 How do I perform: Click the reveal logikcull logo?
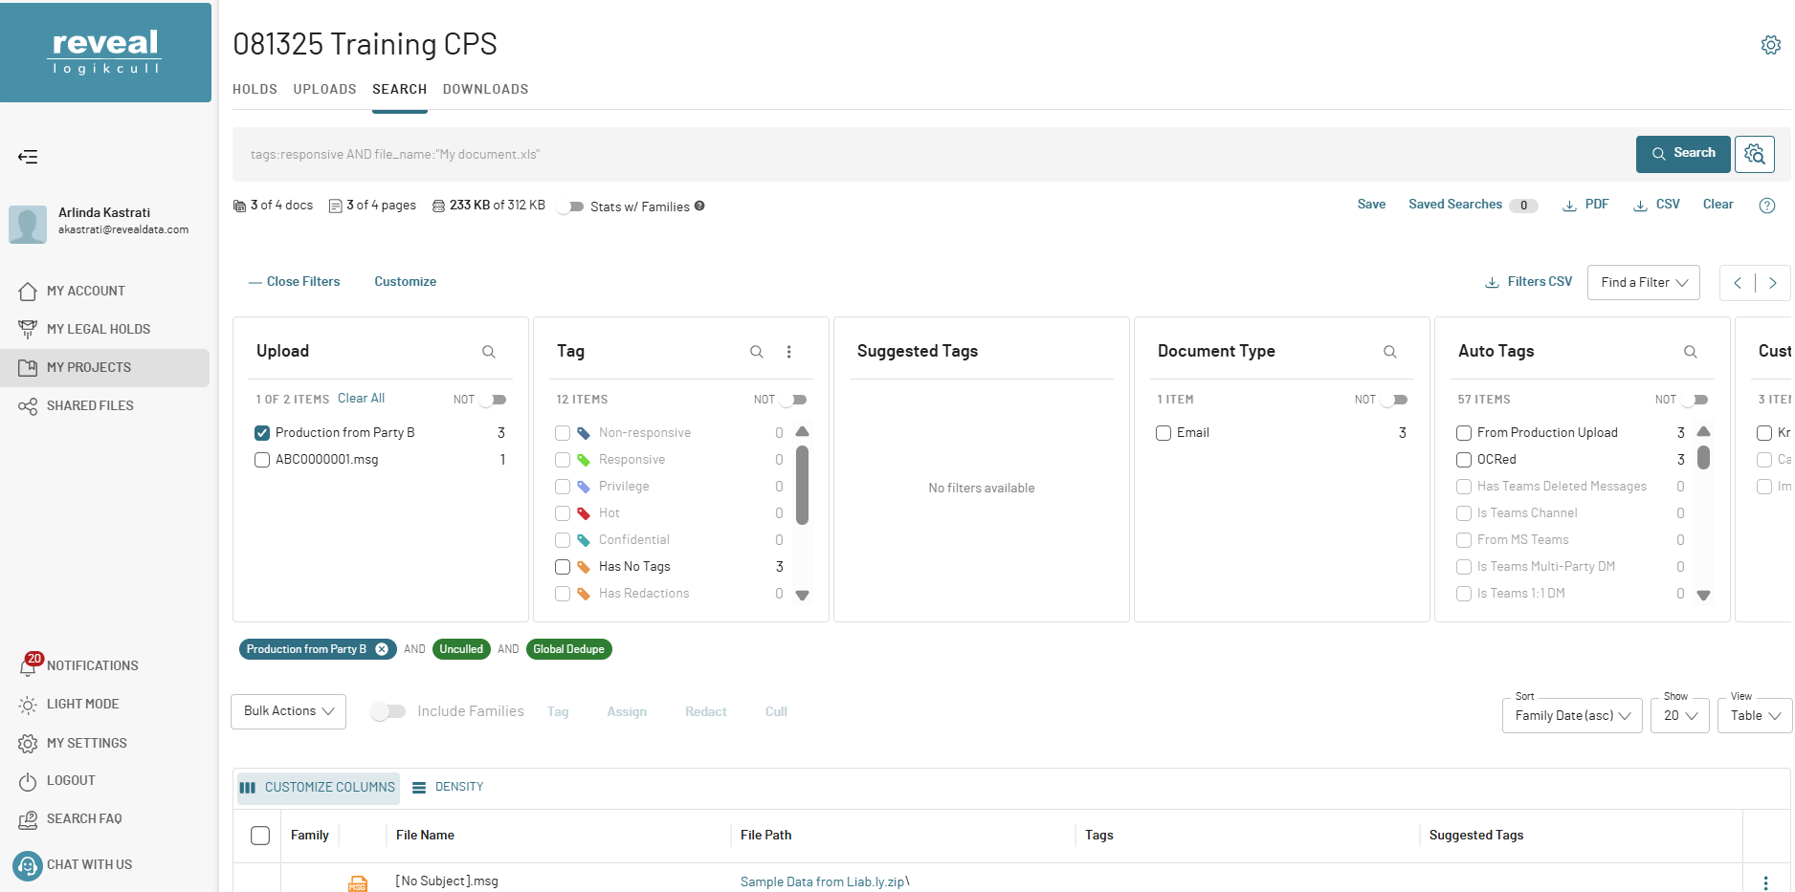(x=105, y=53)
